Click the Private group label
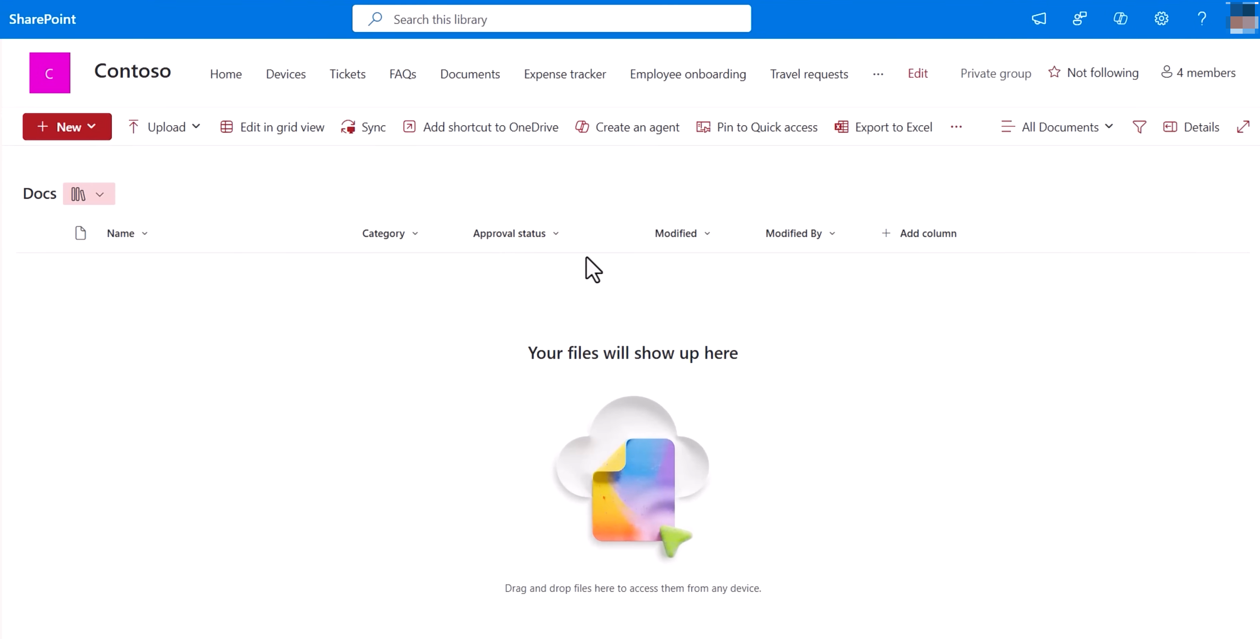 coord(995,74)
